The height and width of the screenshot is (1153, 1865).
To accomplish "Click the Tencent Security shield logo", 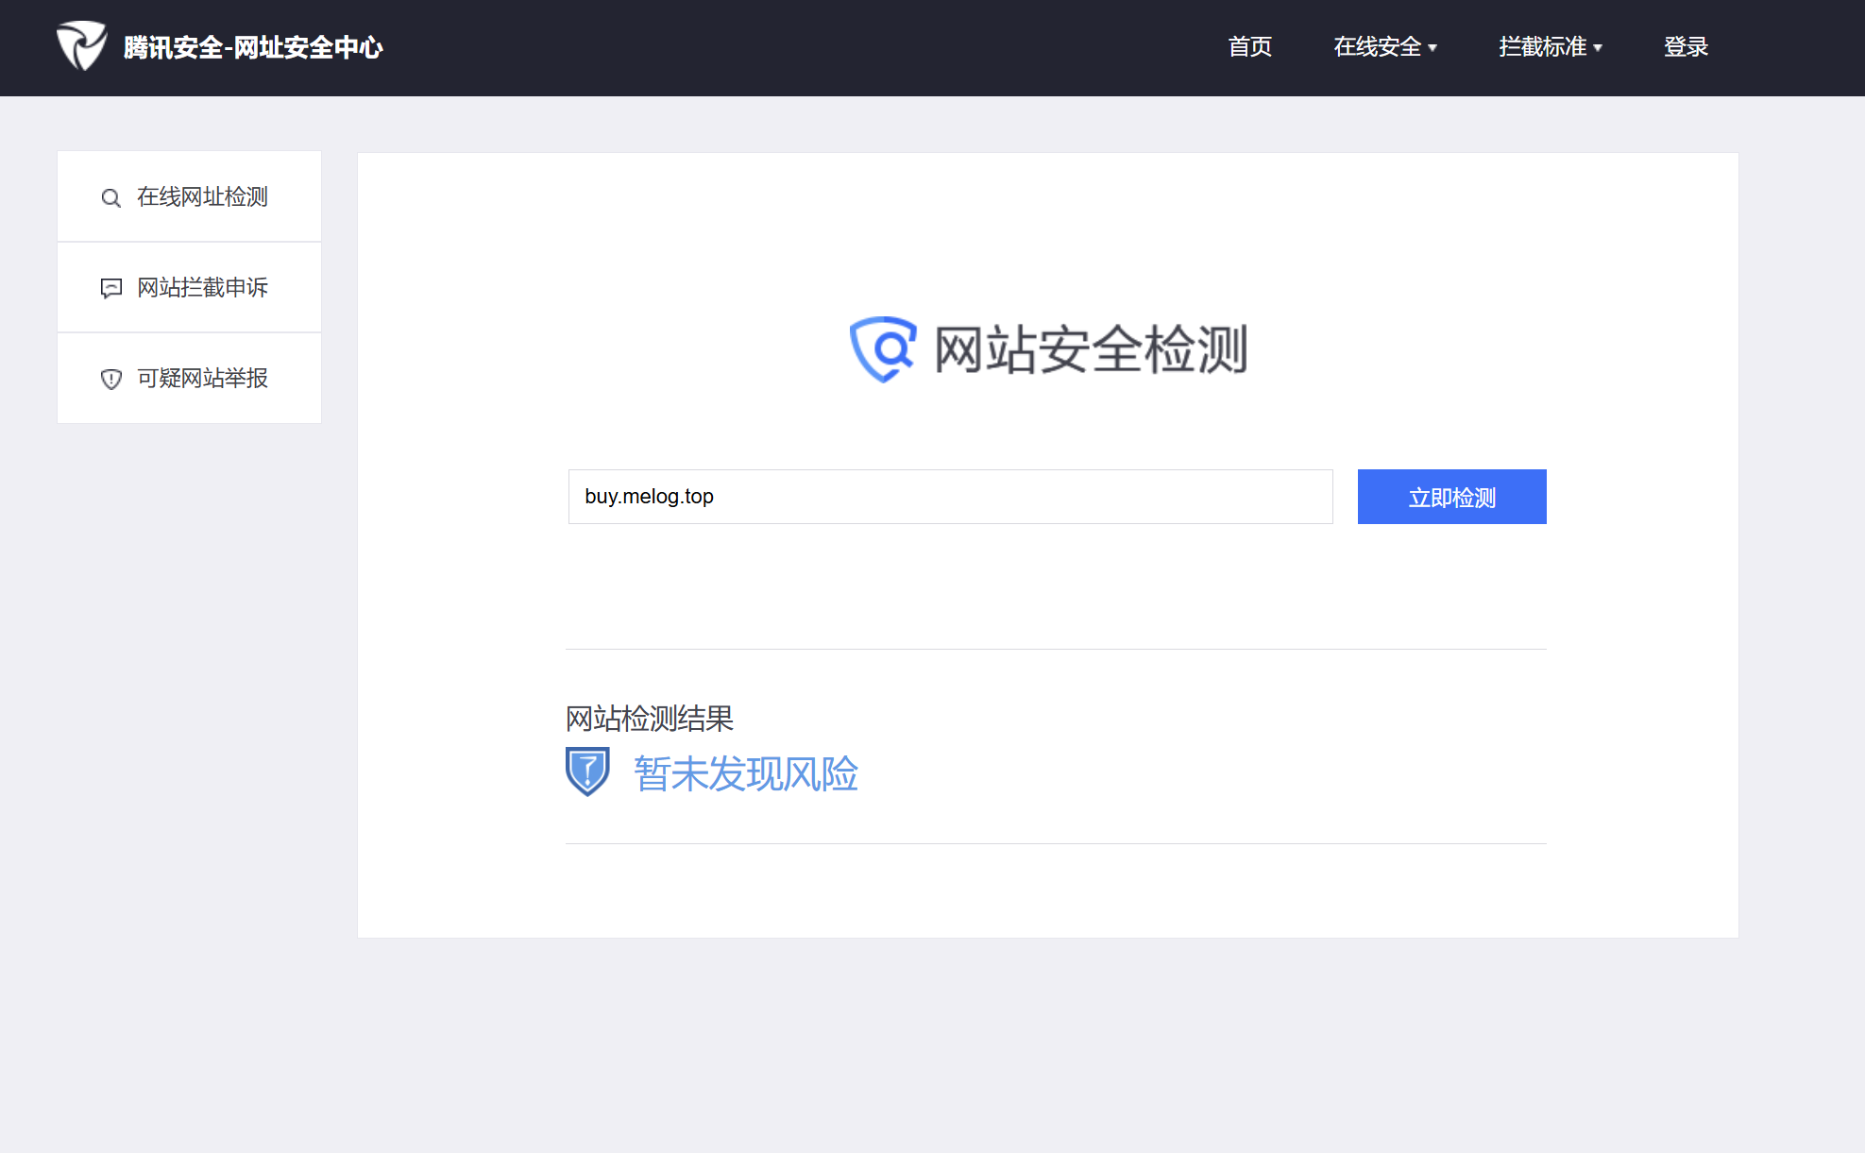I will pyautogui.click(x=81, y=45).
